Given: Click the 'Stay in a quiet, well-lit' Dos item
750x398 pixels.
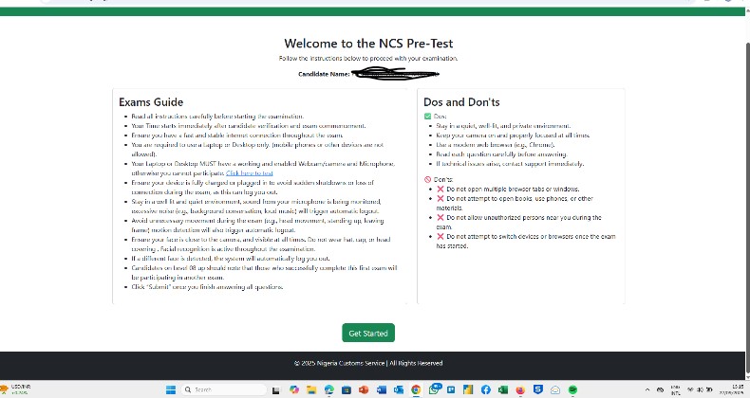Looking at the screenshot, I should click(503, 126).
